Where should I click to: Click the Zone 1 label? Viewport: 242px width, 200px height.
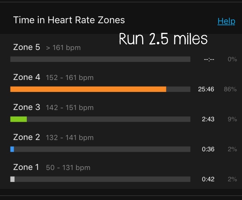[26, 167]
